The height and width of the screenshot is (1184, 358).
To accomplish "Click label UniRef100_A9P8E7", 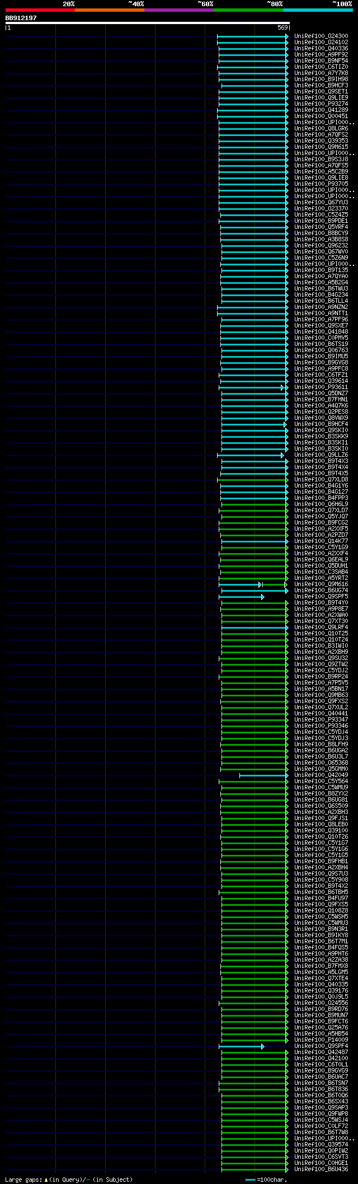I will [321, 609].
